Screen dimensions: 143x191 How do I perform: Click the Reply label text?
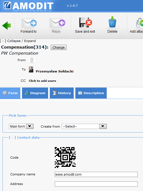tap(56, 32)
